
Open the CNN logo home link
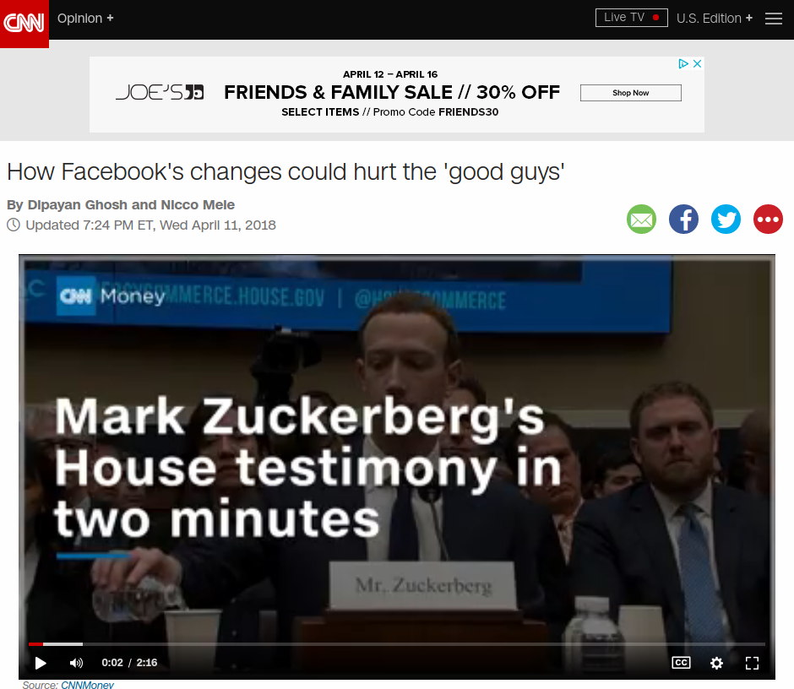click(x=24, y=24)
